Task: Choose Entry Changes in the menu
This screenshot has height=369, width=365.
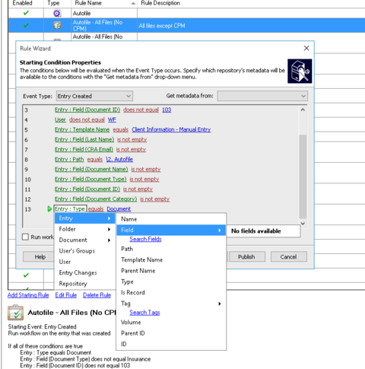Action: coord(78,272)
